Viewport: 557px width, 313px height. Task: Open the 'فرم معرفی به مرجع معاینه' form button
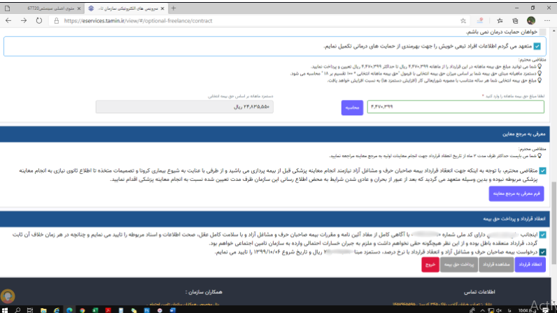pos(516,194)
